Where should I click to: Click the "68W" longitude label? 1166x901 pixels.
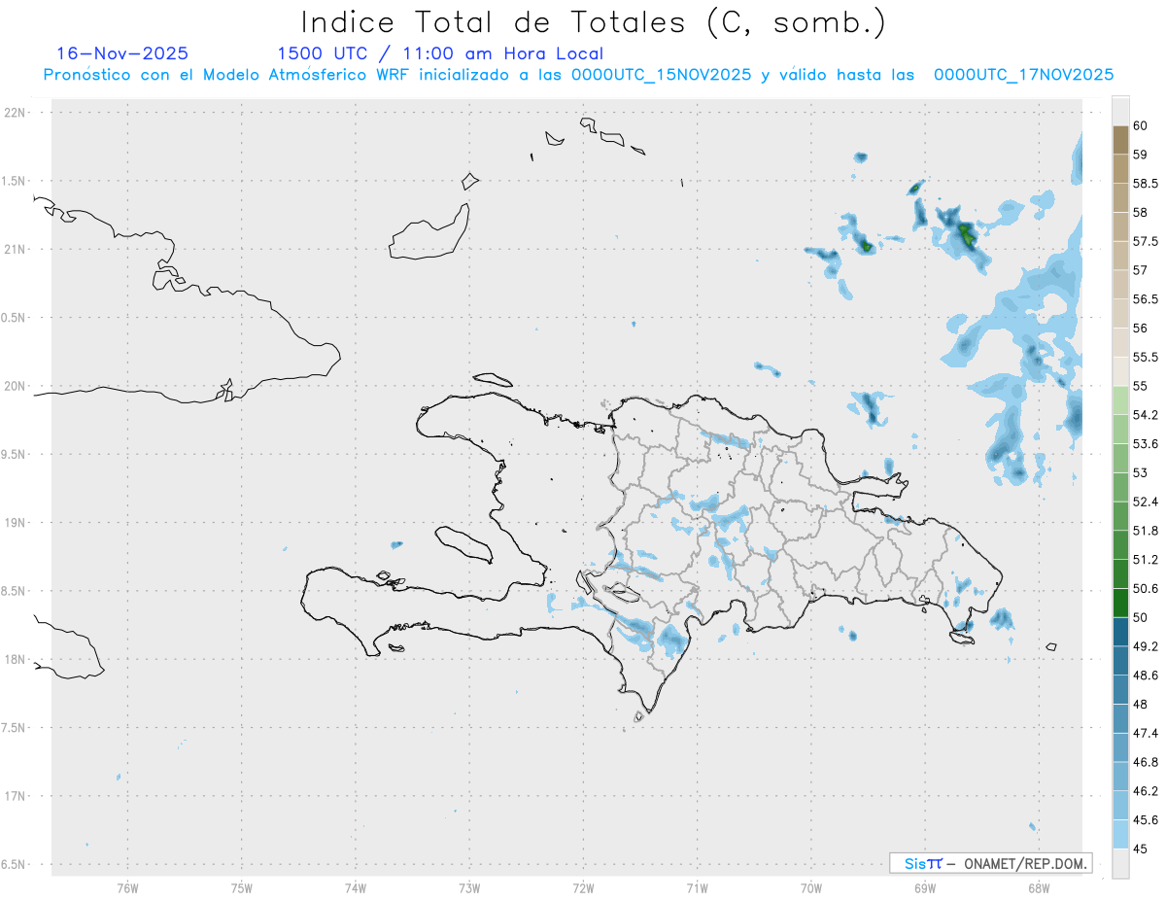[x=1038, y=888]
